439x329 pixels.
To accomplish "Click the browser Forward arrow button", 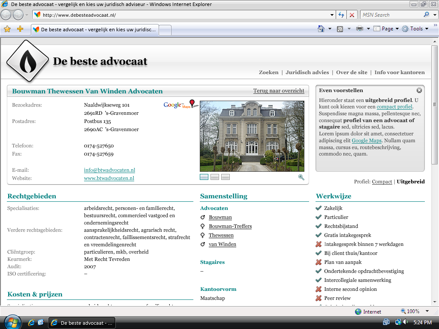I will [18, 15].
